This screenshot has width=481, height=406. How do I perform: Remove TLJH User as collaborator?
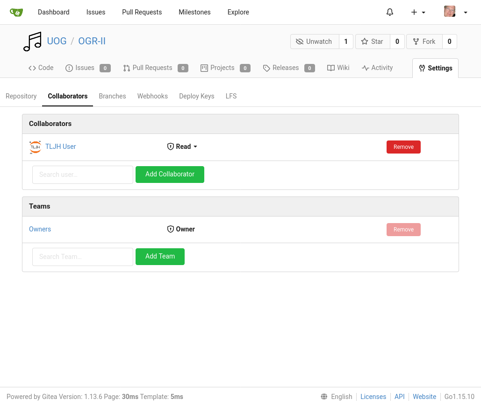point(403,147)
